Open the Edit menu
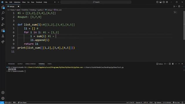Image resolution: width=185 pixels, height=104 pixels. [11, 2]
